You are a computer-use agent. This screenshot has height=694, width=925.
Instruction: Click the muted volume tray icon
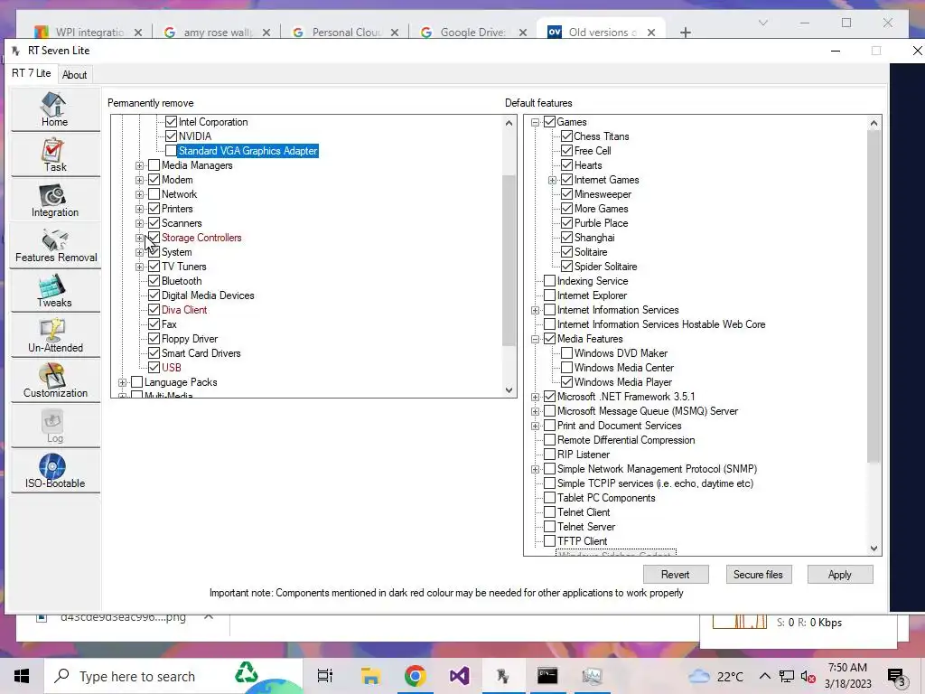[x=808, y=676]
